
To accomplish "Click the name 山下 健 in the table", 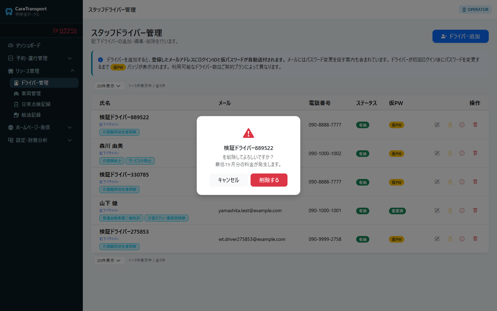I will click(108, 203).
